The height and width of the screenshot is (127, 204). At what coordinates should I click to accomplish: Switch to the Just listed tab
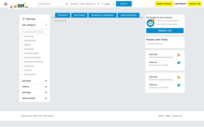[x=79, y=15]
